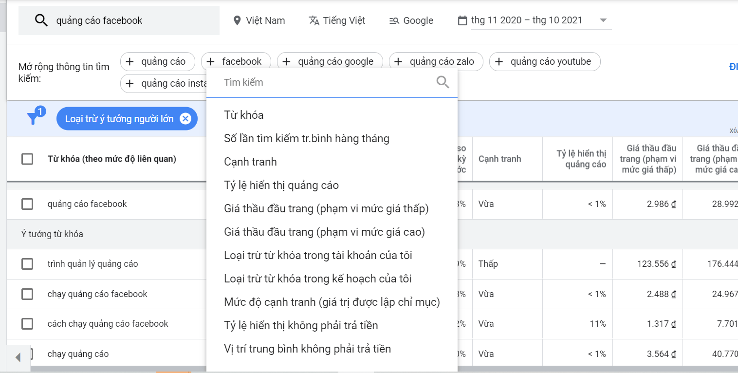Click the magnifier icon beside "quảng cáo facebook"
Viewport: 738px width, 373px height.
[x=41, y=20]
